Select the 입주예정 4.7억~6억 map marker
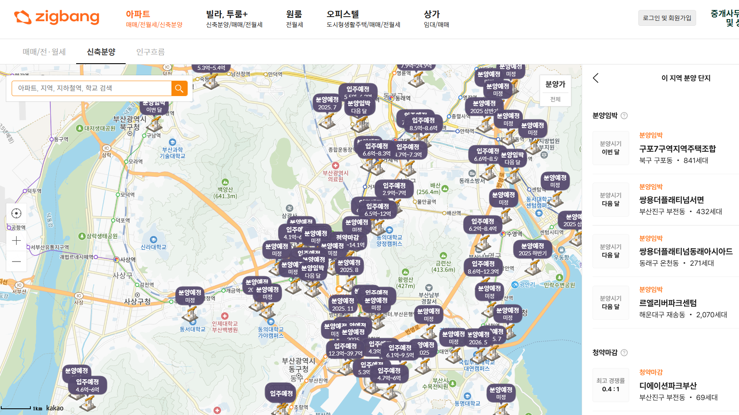 (x=389, y=374)
